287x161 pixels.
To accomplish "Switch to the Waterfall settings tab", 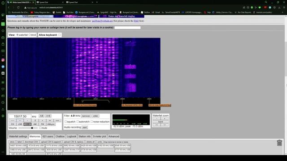I will point(18,136).
